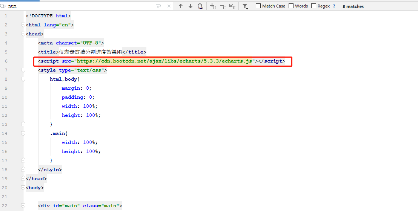Screen dimensions: 418x211
Task: Open search history magnifier dropdown
Action: 3,6
